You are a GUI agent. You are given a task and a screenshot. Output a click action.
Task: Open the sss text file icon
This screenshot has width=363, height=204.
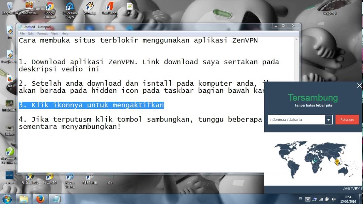[x=130, y=8]
